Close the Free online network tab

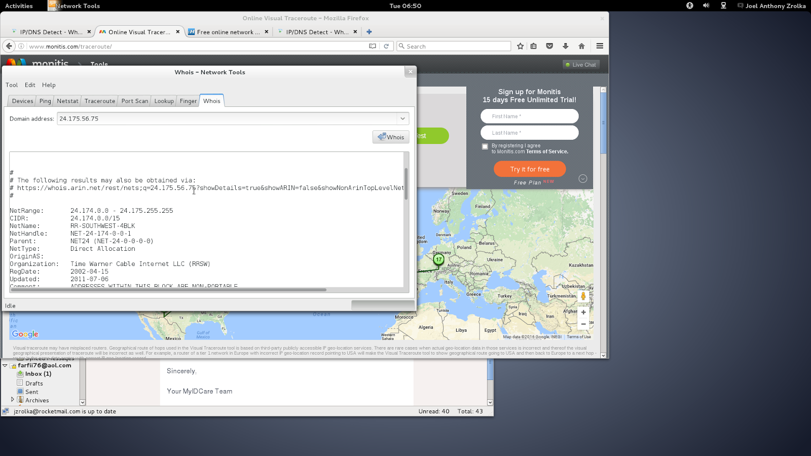[x=267, y=32]
